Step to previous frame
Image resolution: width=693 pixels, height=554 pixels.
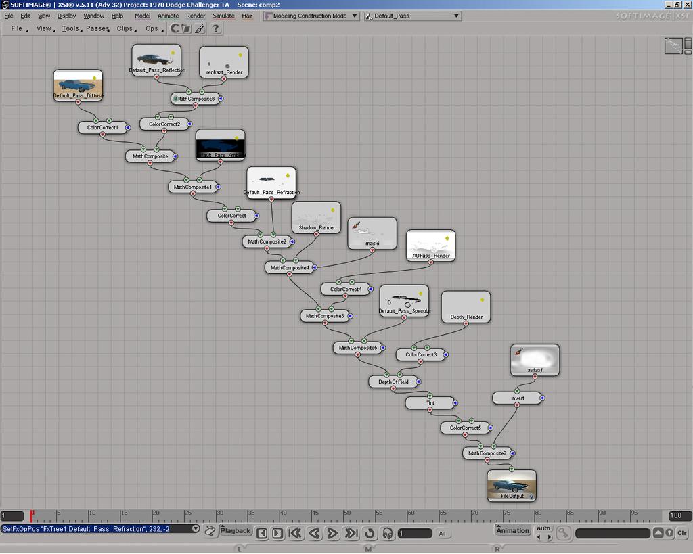[262, 533]
